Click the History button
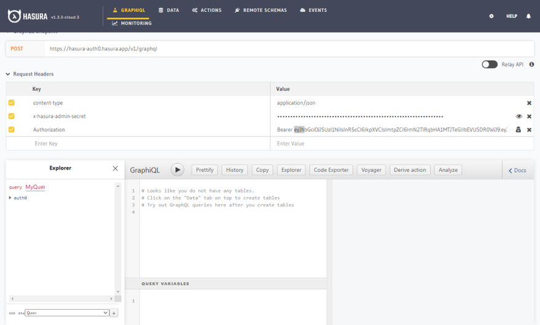 [235, 170]
